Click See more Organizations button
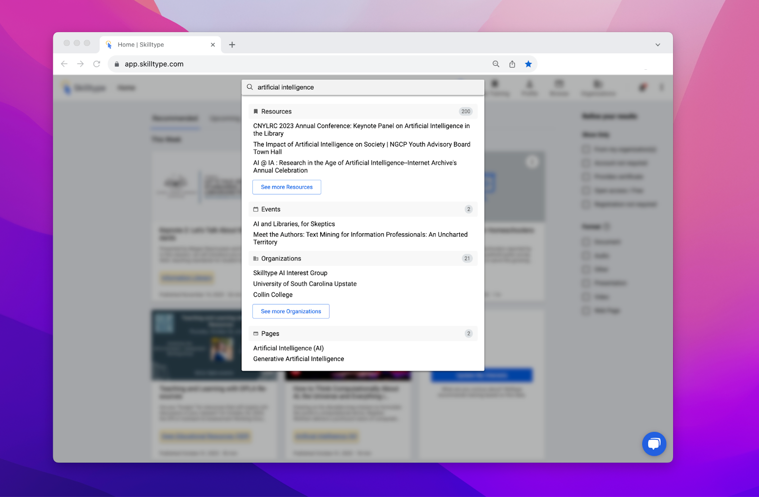This screenshot has height=497, width=759. pyautogui.click(x=291, y=312)
